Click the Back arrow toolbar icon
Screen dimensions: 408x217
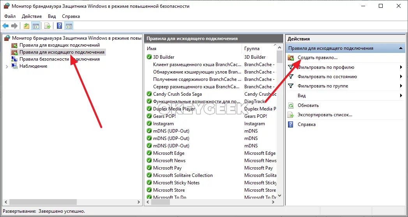click(x=5, y=26)
